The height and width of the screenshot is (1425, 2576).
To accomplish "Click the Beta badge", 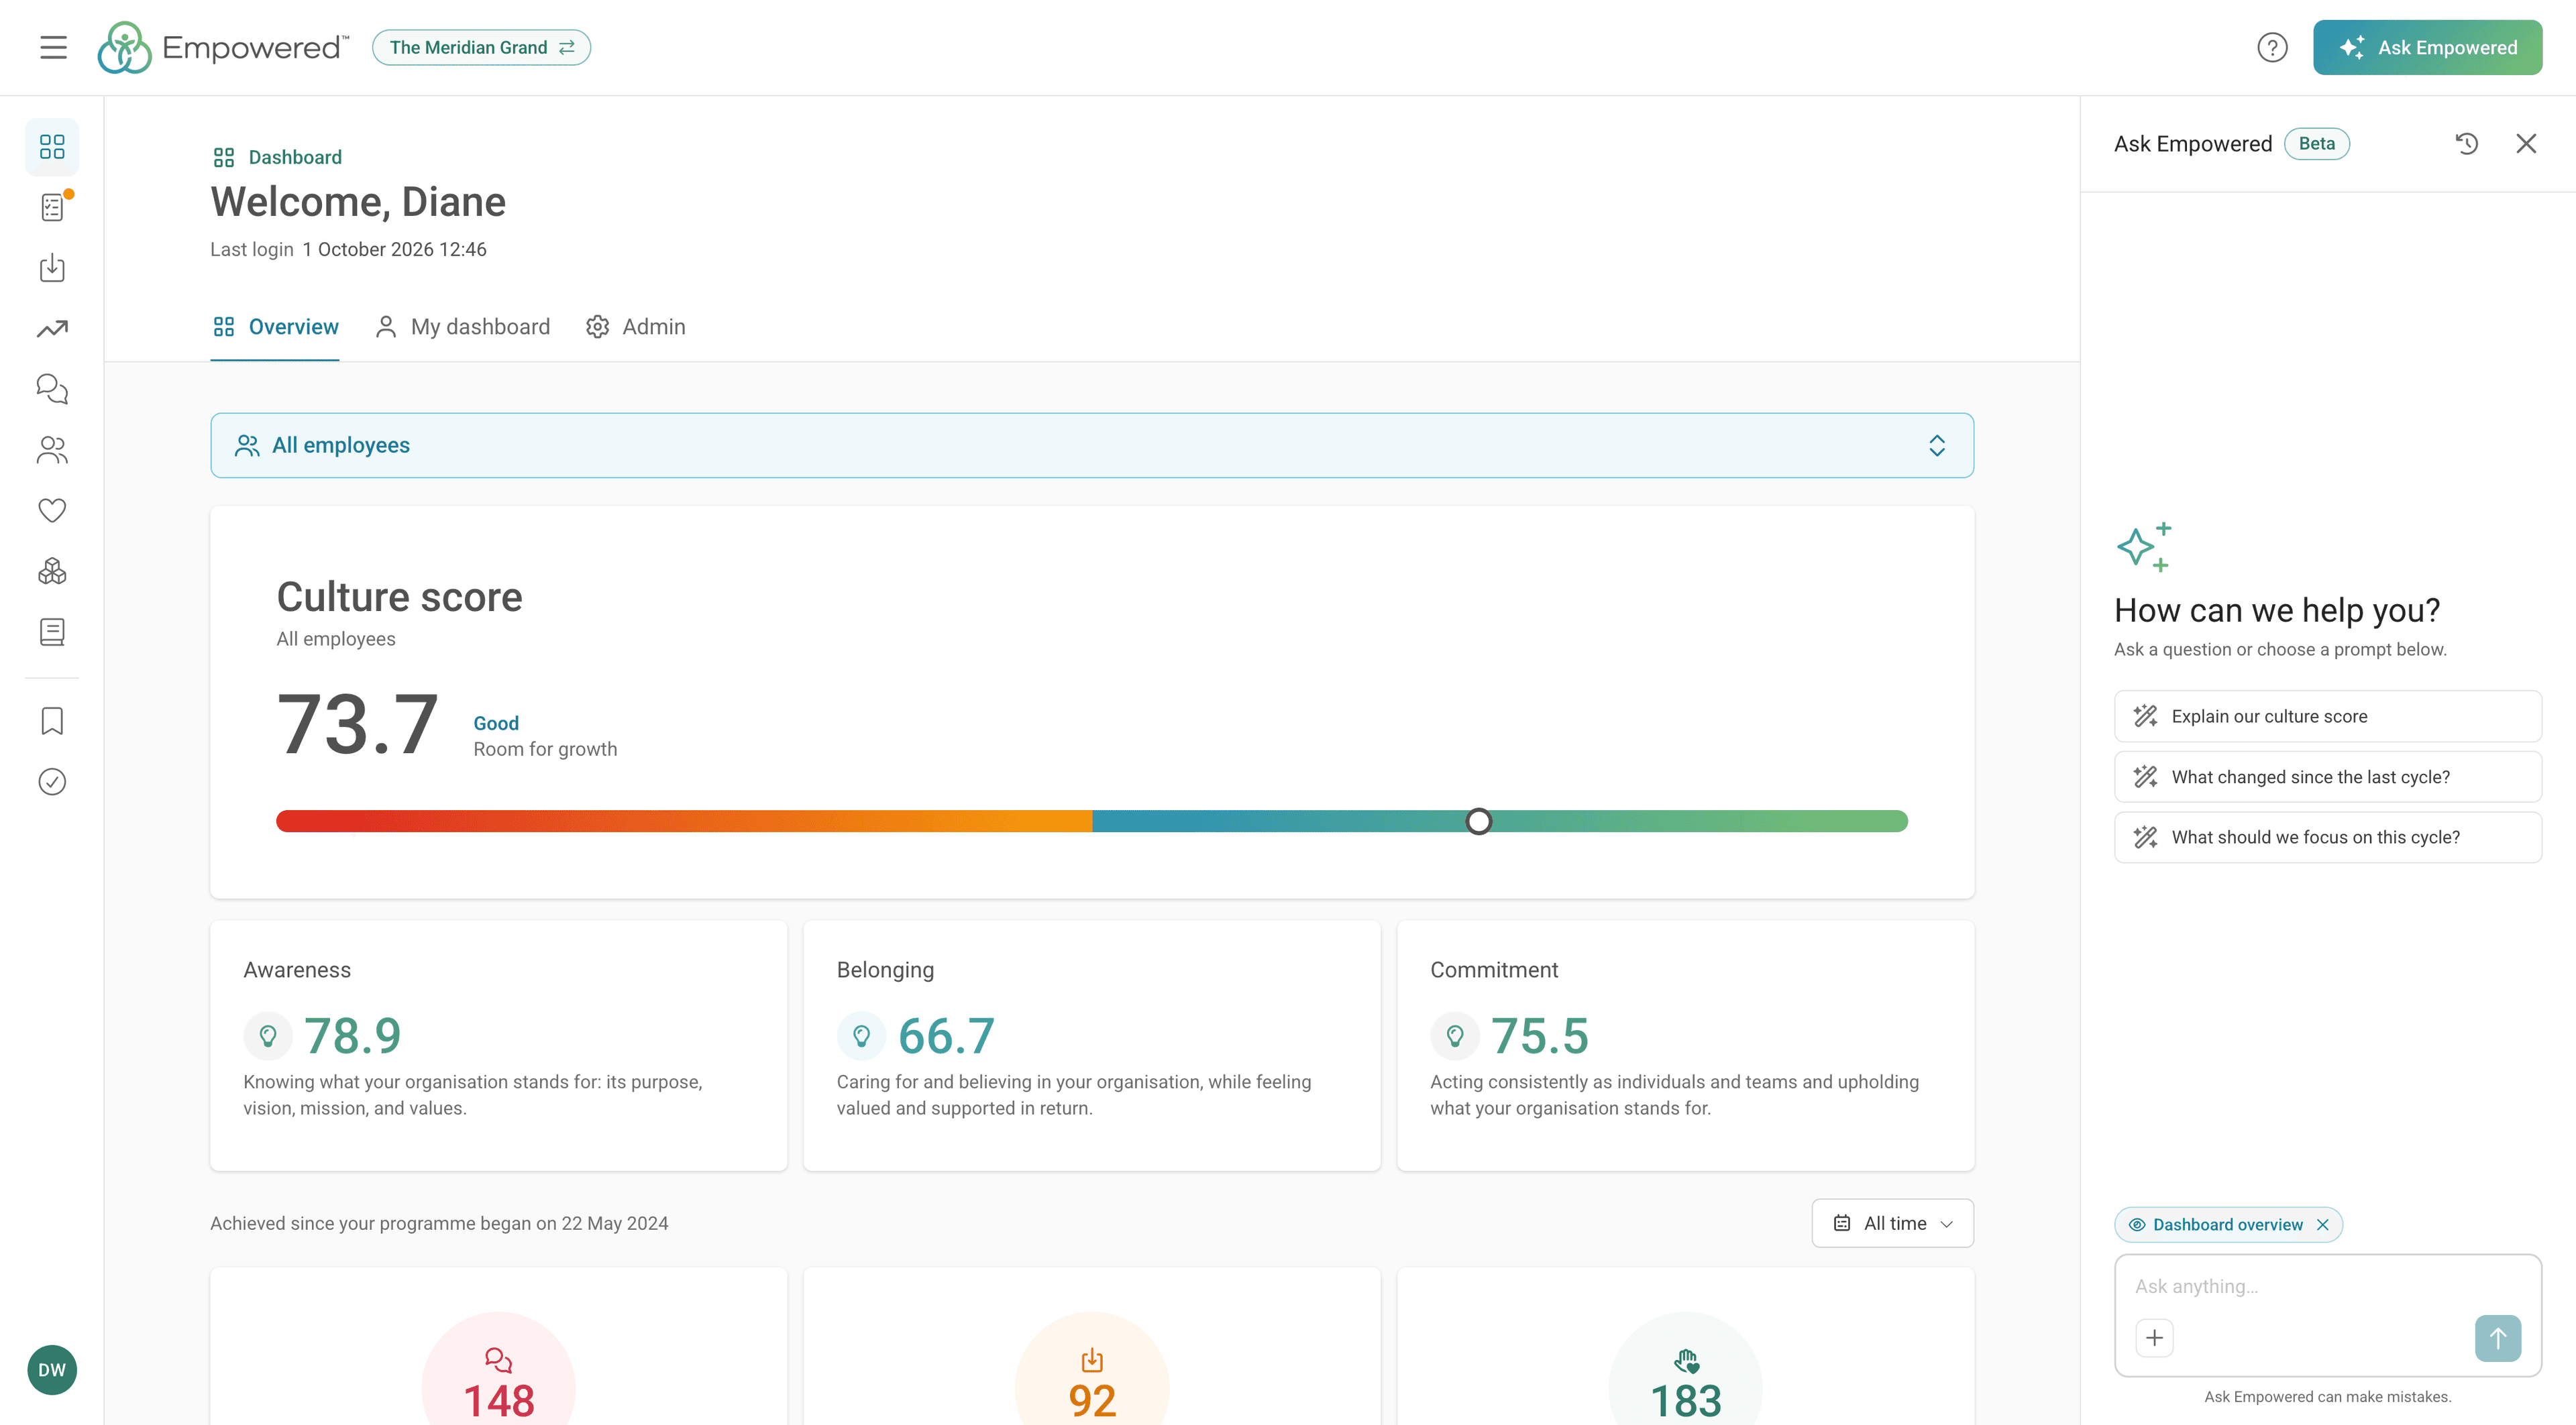I will pyautogui.click(x=2316, y=144).
